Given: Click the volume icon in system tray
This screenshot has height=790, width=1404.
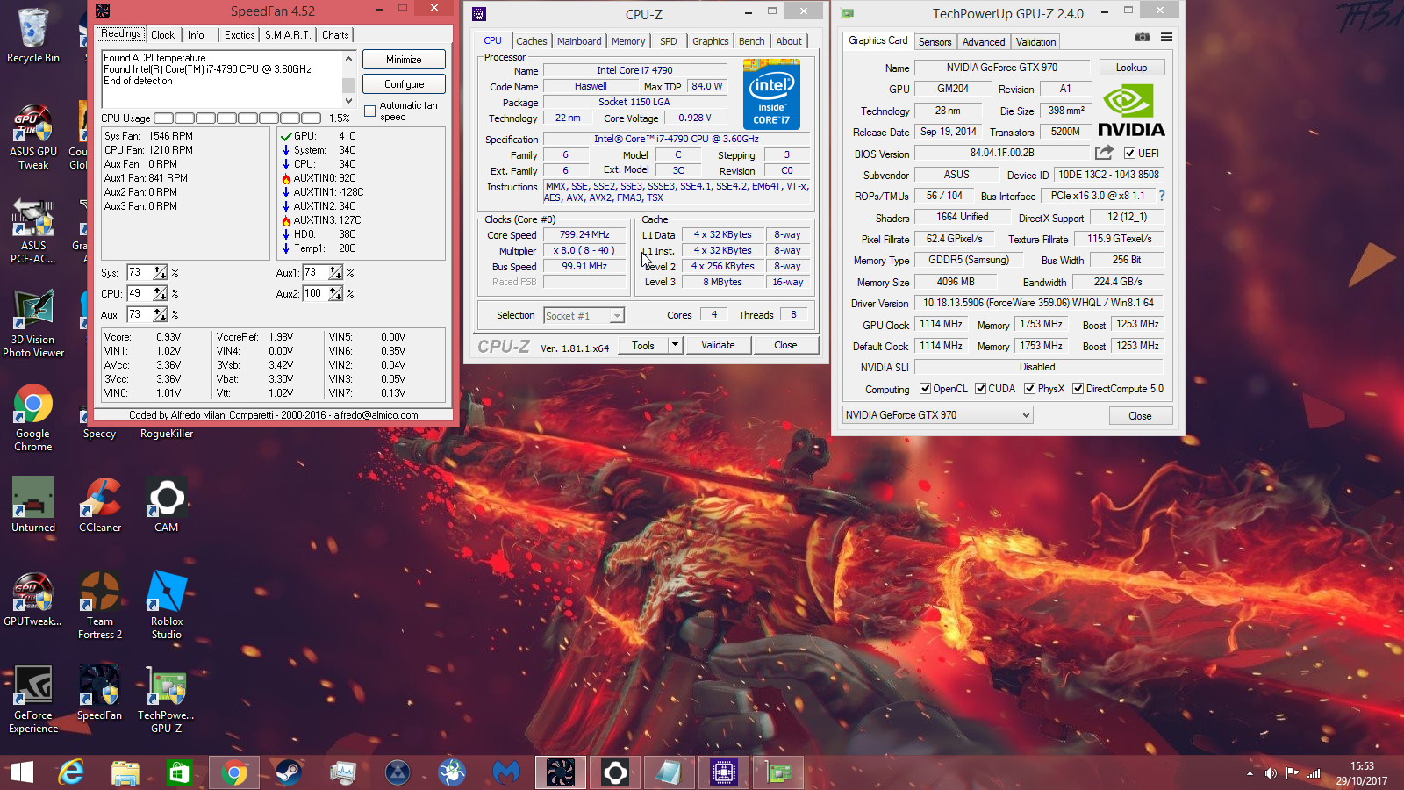Looking at the screenshot, I should click(x=1271, y=773).
